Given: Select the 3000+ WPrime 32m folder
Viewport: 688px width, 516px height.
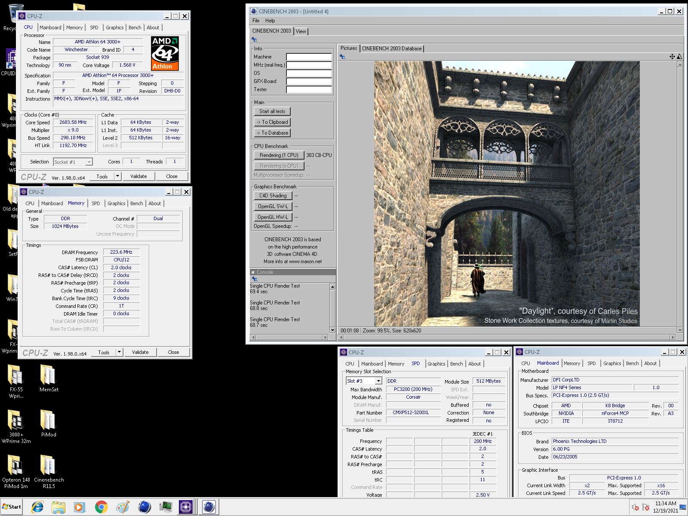Looking at the screenshot, I should (16, 427).
